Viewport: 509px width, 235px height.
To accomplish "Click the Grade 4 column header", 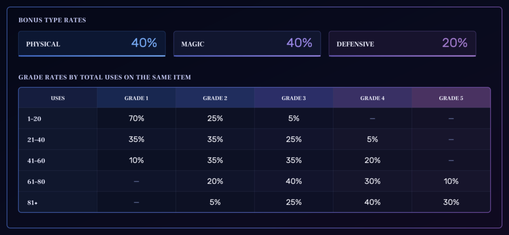I will [x=372, y=98].
